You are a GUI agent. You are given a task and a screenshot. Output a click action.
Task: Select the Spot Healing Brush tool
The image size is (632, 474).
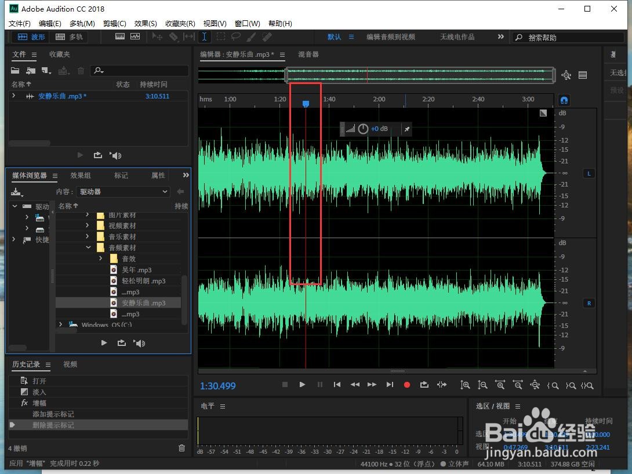coord(267,37)
